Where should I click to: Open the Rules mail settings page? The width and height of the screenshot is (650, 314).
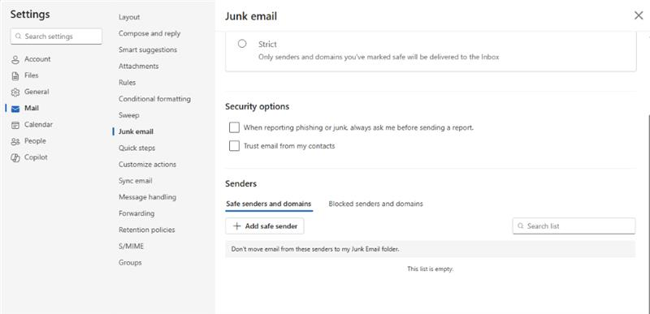point(127,82)
